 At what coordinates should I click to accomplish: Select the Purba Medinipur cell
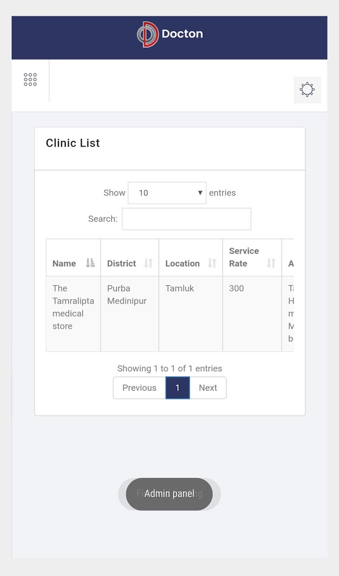[x=130, y=314]
